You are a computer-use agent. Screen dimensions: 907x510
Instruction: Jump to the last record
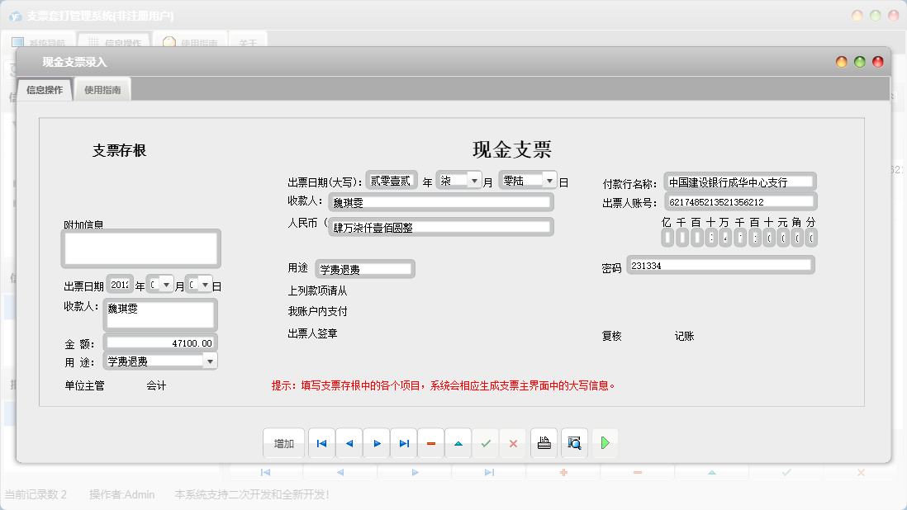(403, 443)
